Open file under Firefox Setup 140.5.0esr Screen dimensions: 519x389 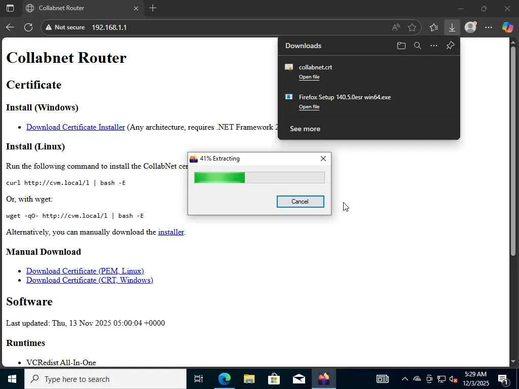pyautogui.click(x=309, y=106)
